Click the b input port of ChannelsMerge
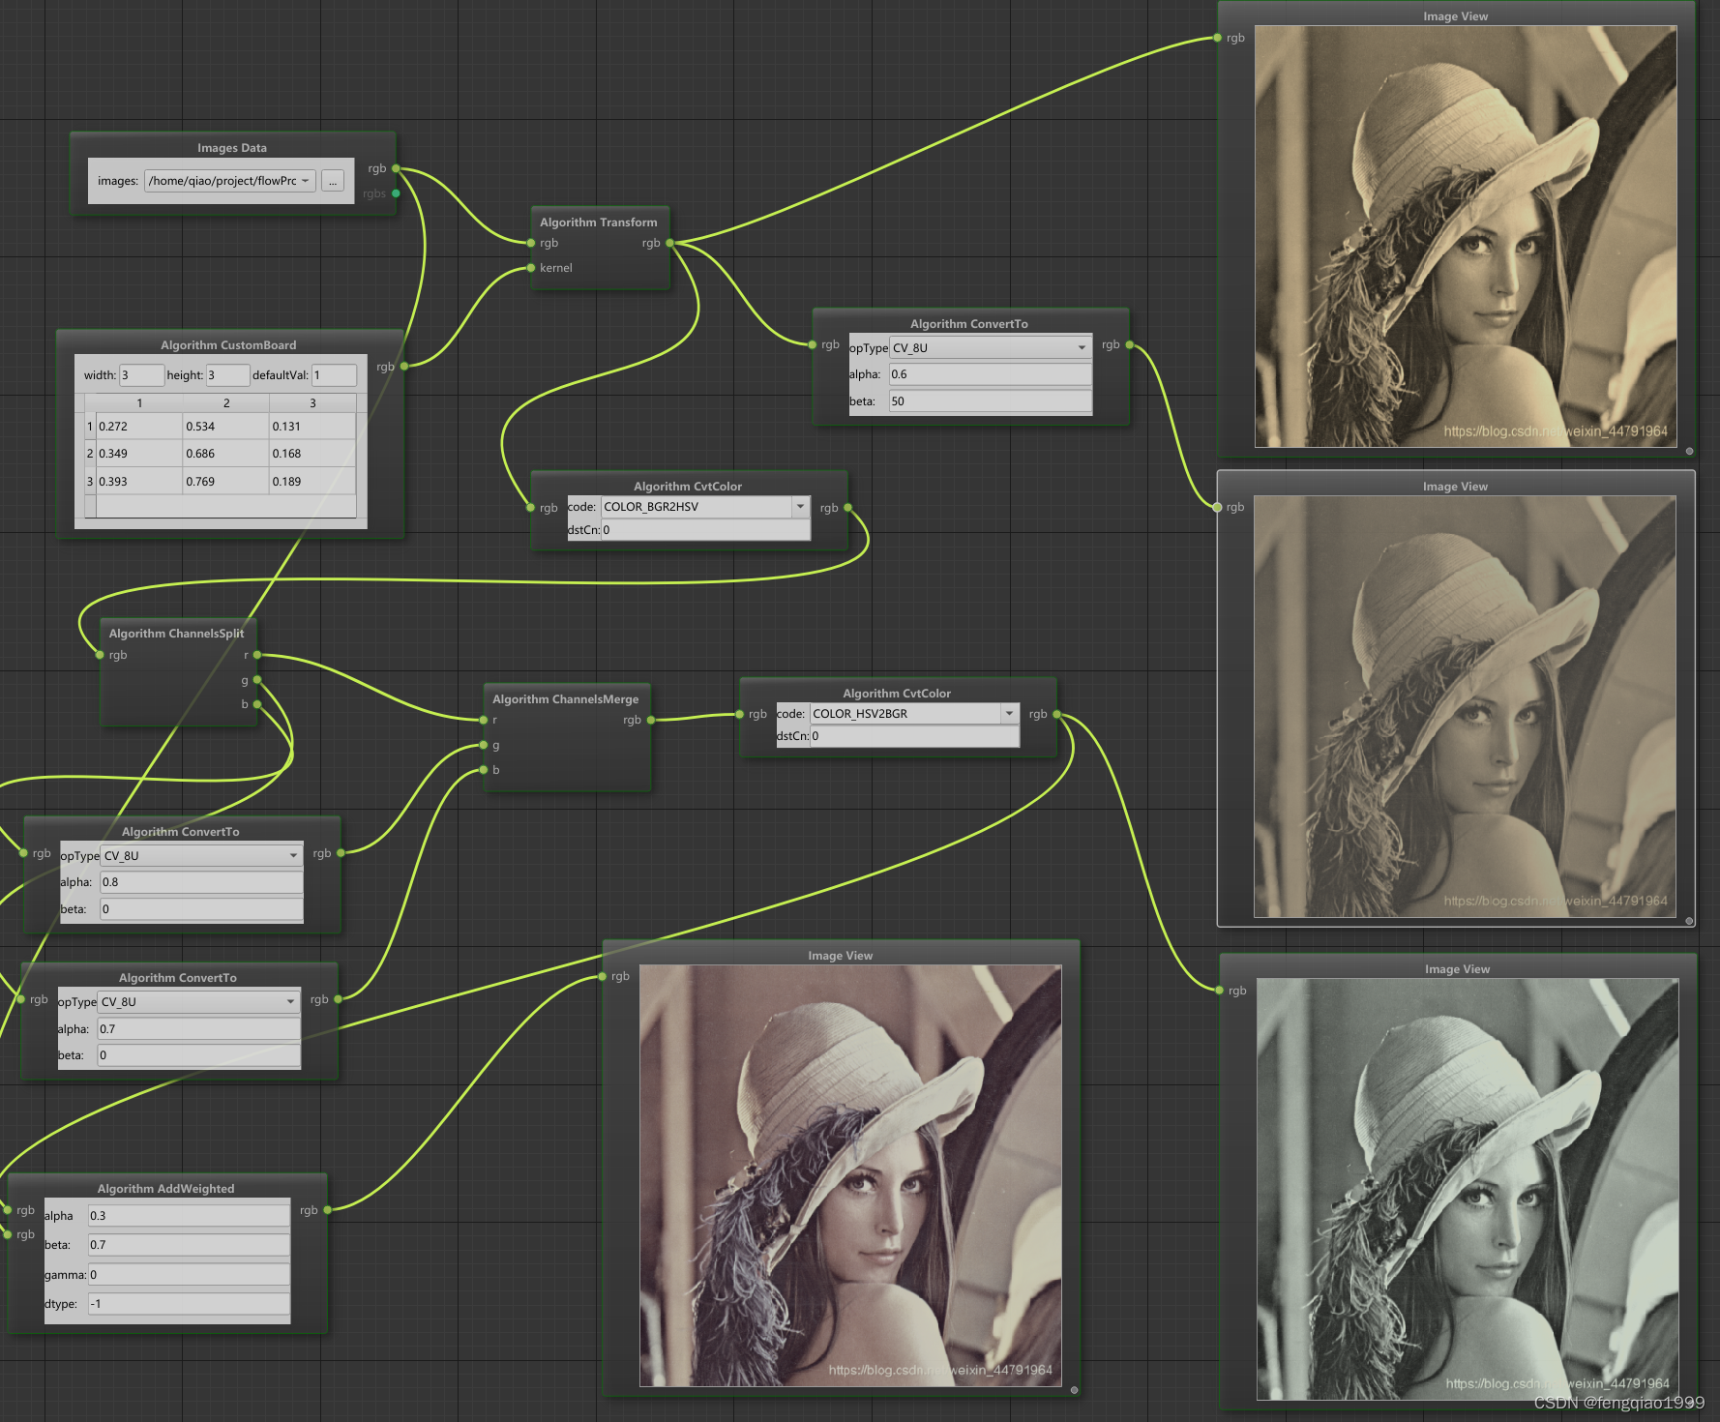The image size is (1720, 1422). (484, 770)
